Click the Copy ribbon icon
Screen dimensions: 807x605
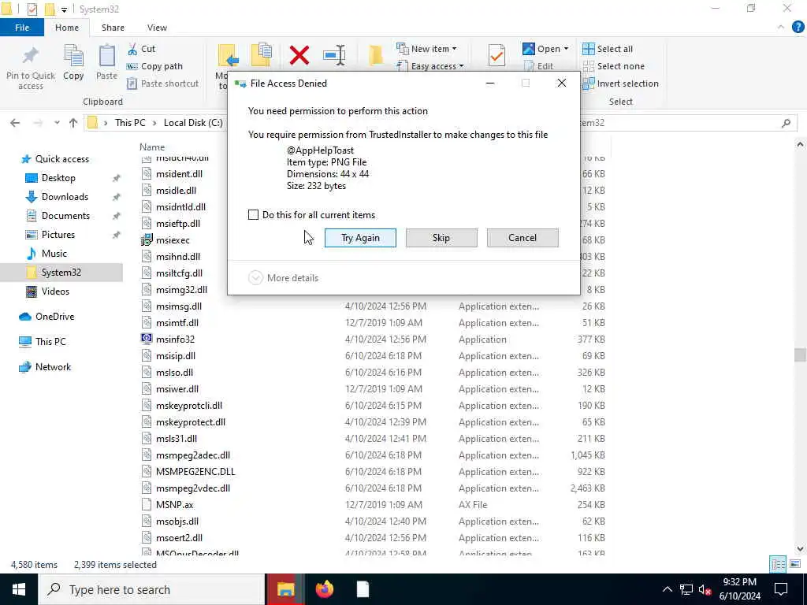[73, 56]
